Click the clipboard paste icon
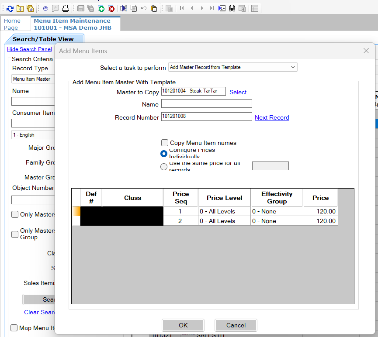Screen dimensions: 378x337 pyautogui.click(x=153, y=8)
